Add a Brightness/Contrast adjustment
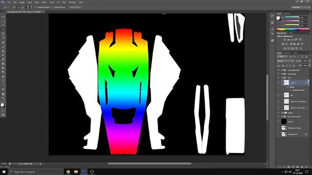Image resolution: width=312 pixels, height=175 pixels. click(x=284, y=40)
